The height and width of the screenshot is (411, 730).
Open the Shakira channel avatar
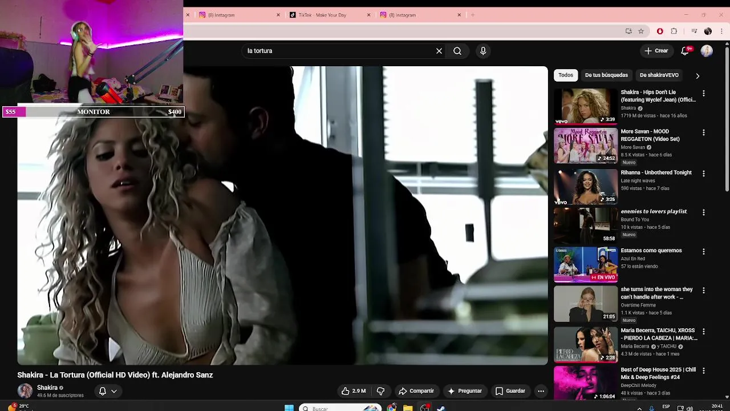point(25,391)
